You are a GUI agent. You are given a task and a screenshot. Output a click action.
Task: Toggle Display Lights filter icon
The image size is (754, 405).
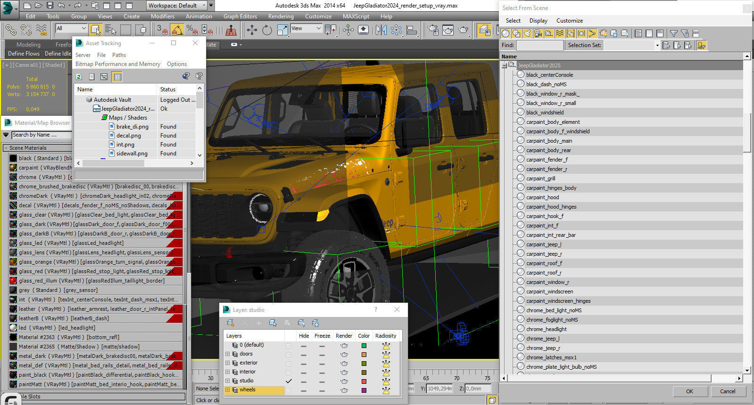527,33
